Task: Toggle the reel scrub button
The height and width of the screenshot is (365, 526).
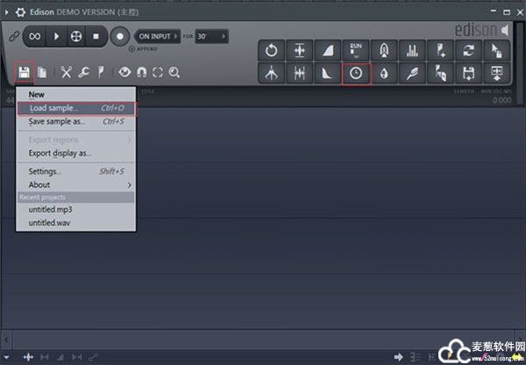Action: coord(76,36)
